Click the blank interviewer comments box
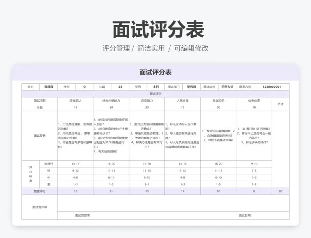The width and height of the screenshot is (311, 238). click(x=173, y=203)
